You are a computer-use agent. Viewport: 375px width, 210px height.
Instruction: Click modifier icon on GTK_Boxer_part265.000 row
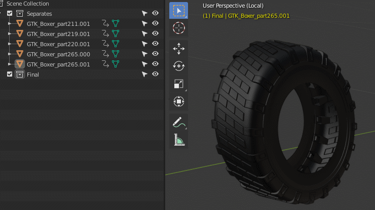pos(105,54)
